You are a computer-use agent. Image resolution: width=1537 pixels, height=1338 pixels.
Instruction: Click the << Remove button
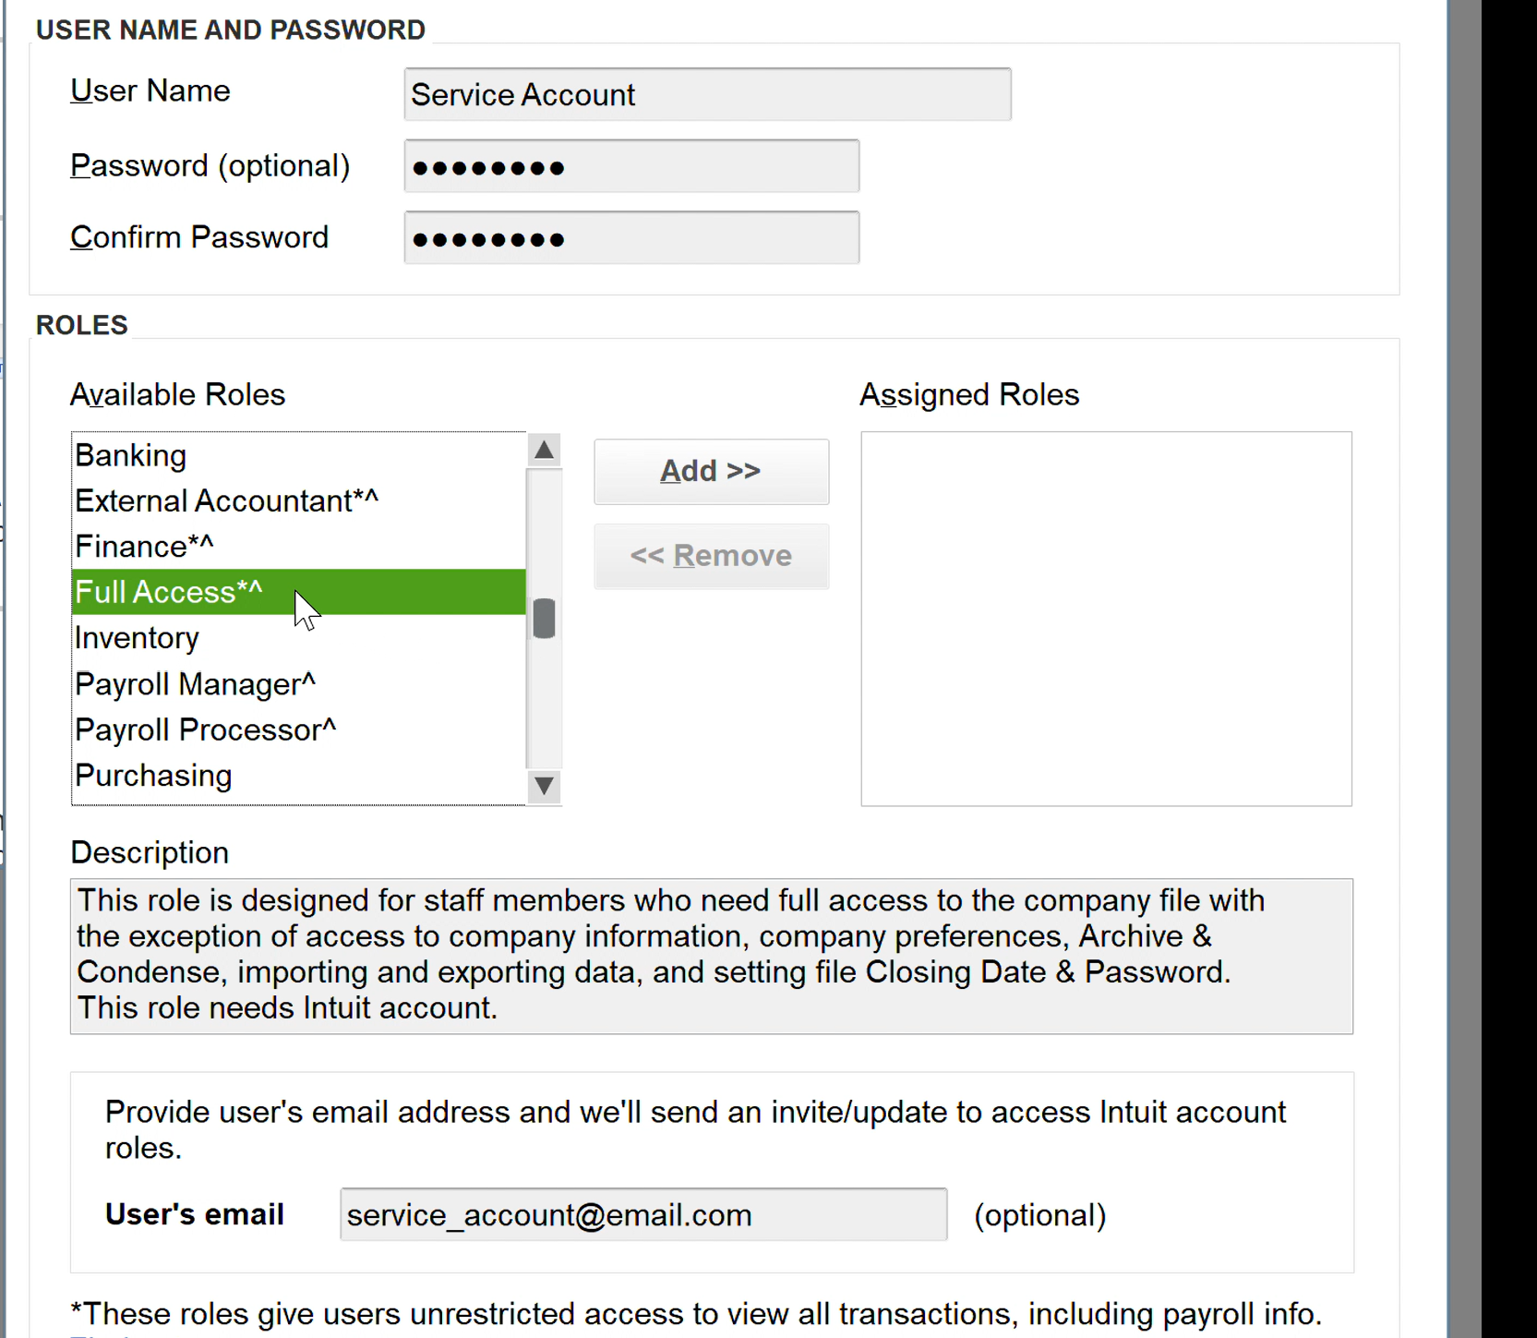click(x=711, y=556)
